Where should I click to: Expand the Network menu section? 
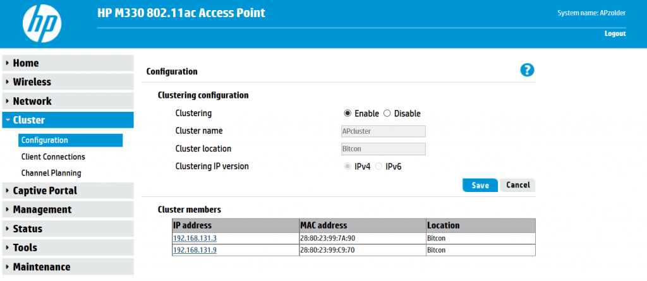(x=68, y=101)
